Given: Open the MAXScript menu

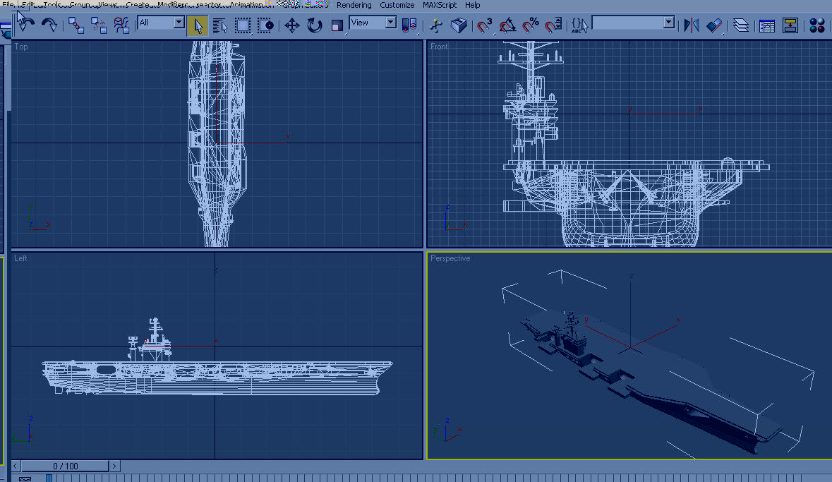Looking at the screenshot, I should (439, 5).
